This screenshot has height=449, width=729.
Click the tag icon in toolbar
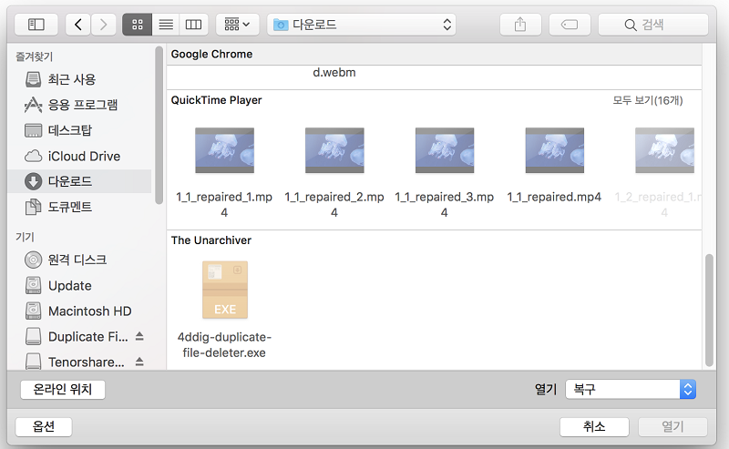570,25
